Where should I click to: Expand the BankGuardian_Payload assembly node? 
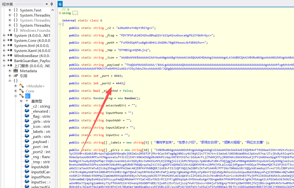pyautogui.click(x=4, y=61)
